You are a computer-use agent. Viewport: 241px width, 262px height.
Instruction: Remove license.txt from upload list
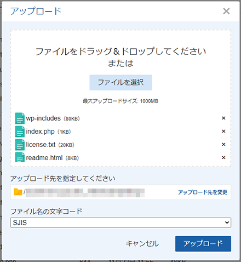[x=223, y=145]
